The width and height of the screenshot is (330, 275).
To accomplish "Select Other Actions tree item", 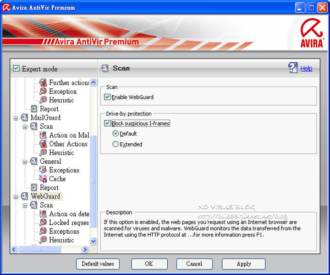I will click(68, 144).
